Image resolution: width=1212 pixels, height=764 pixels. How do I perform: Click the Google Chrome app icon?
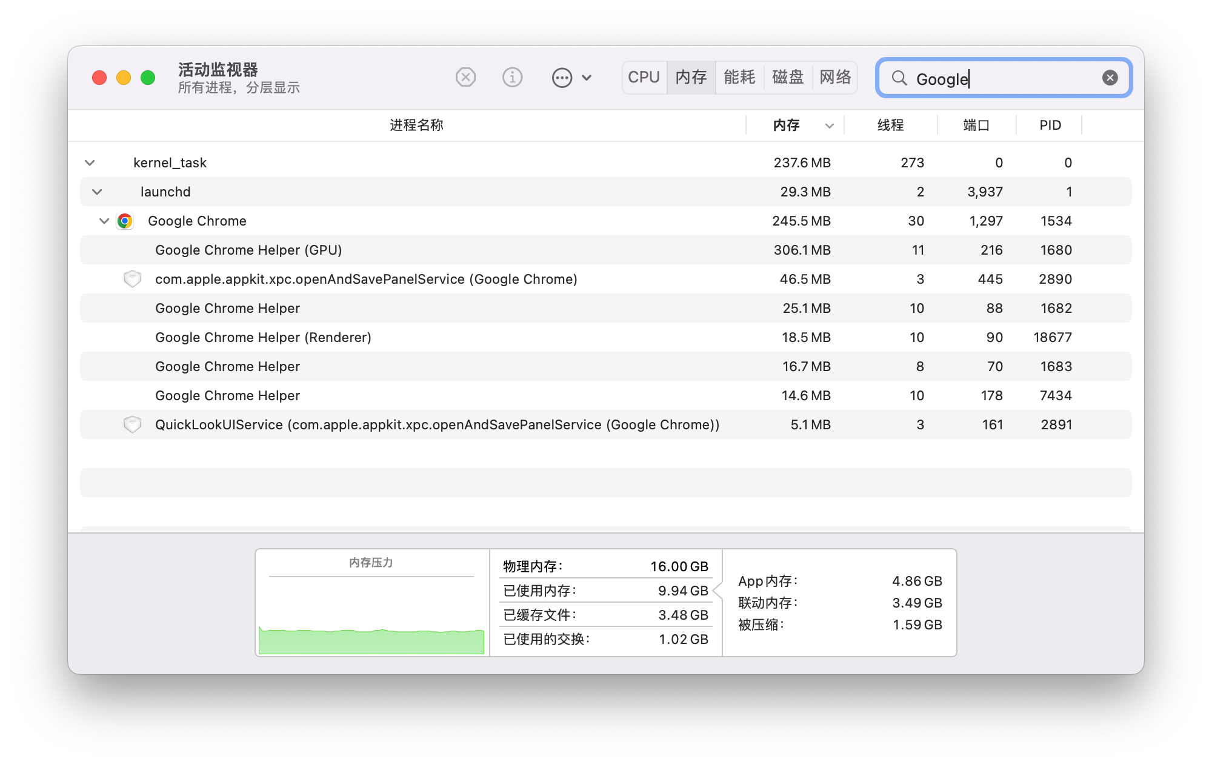tap(125, 221)
